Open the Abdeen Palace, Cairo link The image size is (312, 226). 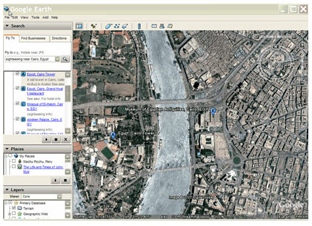(x=45, y=122)
